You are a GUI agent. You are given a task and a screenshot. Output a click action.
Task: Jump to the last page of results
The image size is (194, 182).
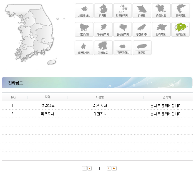pos(114,168)
